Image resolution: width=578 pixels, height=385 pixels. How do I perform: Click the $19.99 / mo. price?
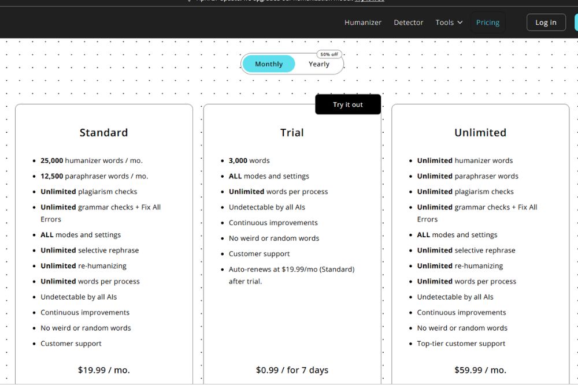[104, 370]
